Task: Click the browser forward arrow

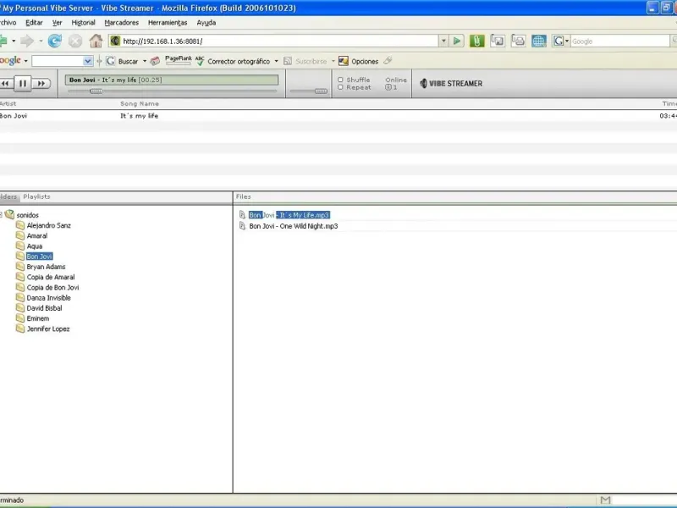Action: pyautogui.click(x=27, y=41)
